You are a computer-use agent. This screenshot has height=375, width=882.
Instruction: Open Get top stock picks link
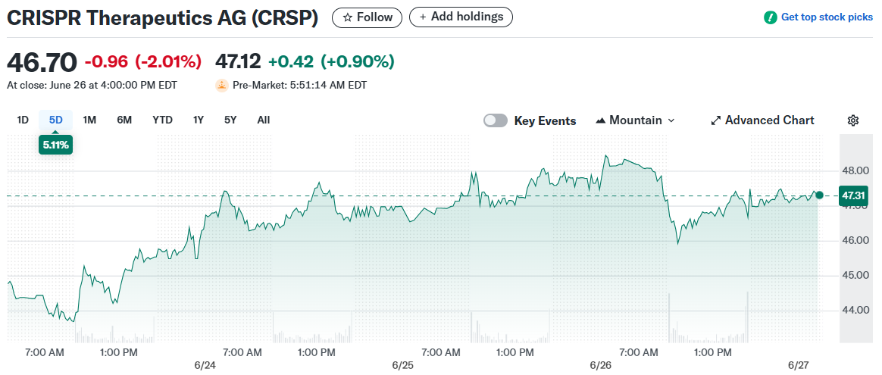818,17
